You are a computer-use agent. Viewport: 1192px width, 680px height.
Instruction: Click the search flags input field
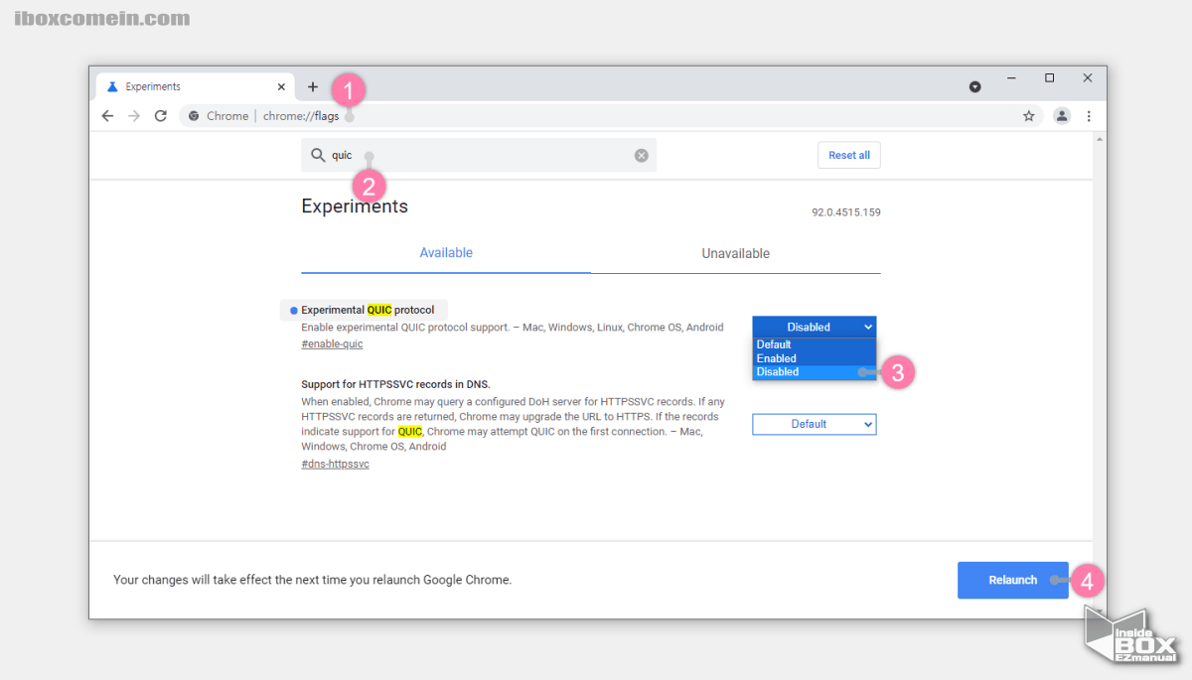[477, 156]
